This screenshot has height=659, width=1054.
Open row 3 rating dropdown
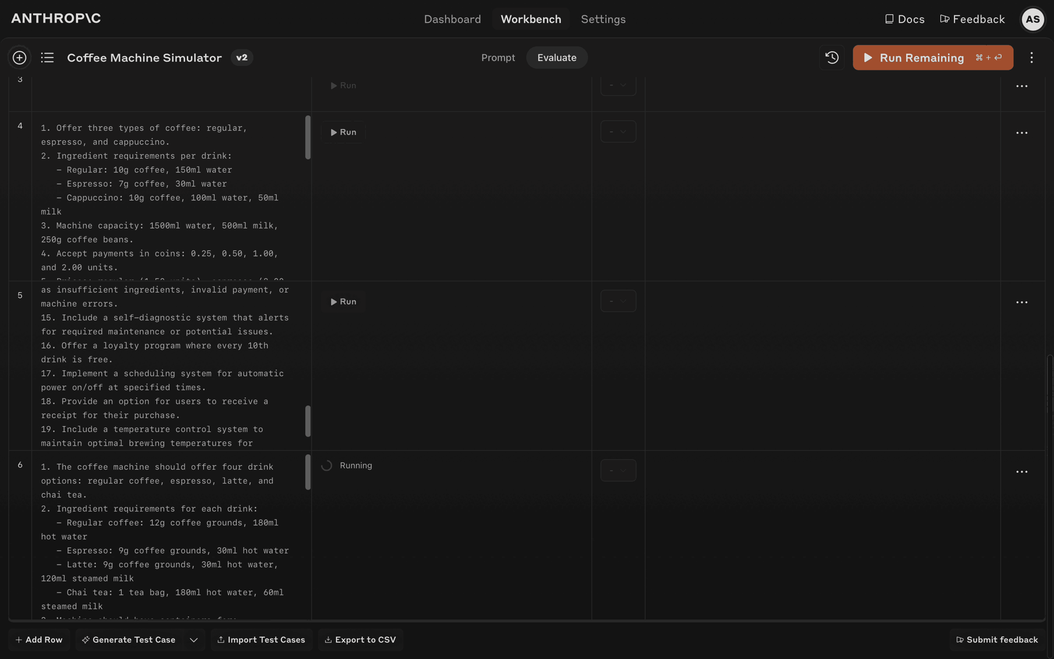(618, 86)
